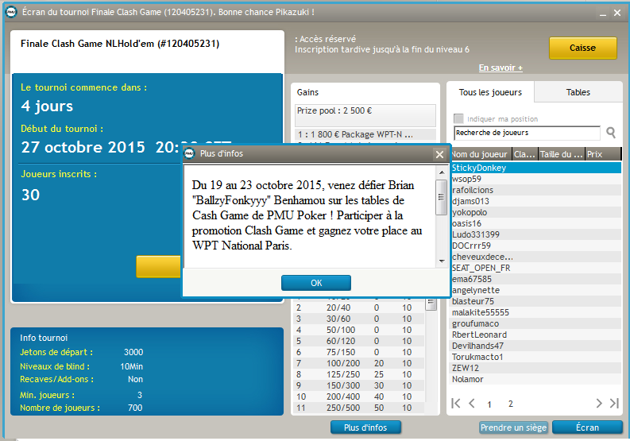Click the Prize pool : 2 500 € box
The height and width of the screenshot is (441, 630).
coord(365,115)
